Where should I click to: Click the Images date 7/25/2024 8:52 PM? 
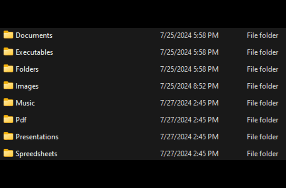tap(189, 86)
